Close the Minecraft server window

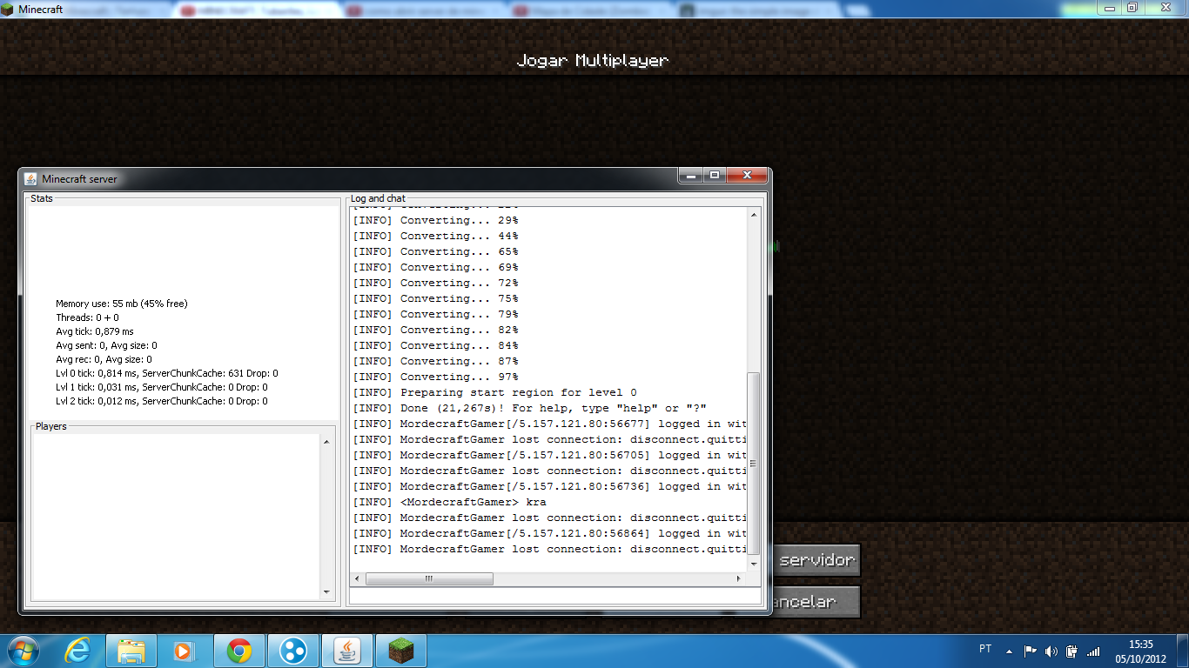747,176
